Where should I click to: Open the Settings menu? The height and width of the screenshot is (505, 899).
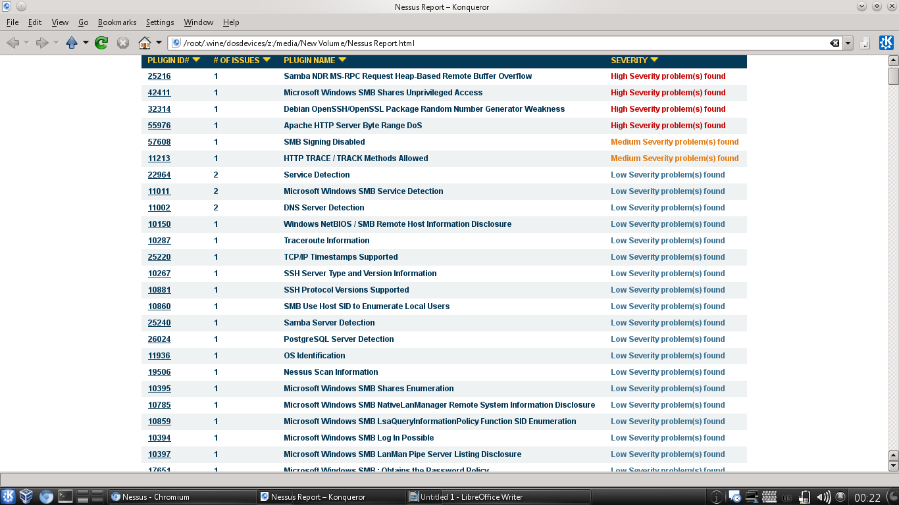[x=159, y=22]
